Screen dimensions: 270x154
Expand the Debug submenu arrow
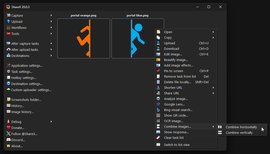pos(51,121)
